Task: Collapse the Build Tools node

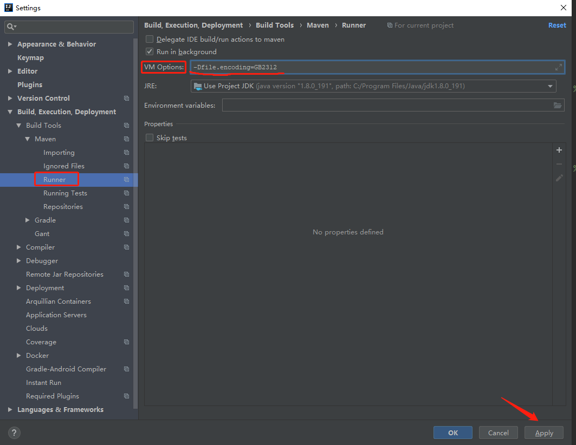Action: pyautogui.click(x=19, y=126)
